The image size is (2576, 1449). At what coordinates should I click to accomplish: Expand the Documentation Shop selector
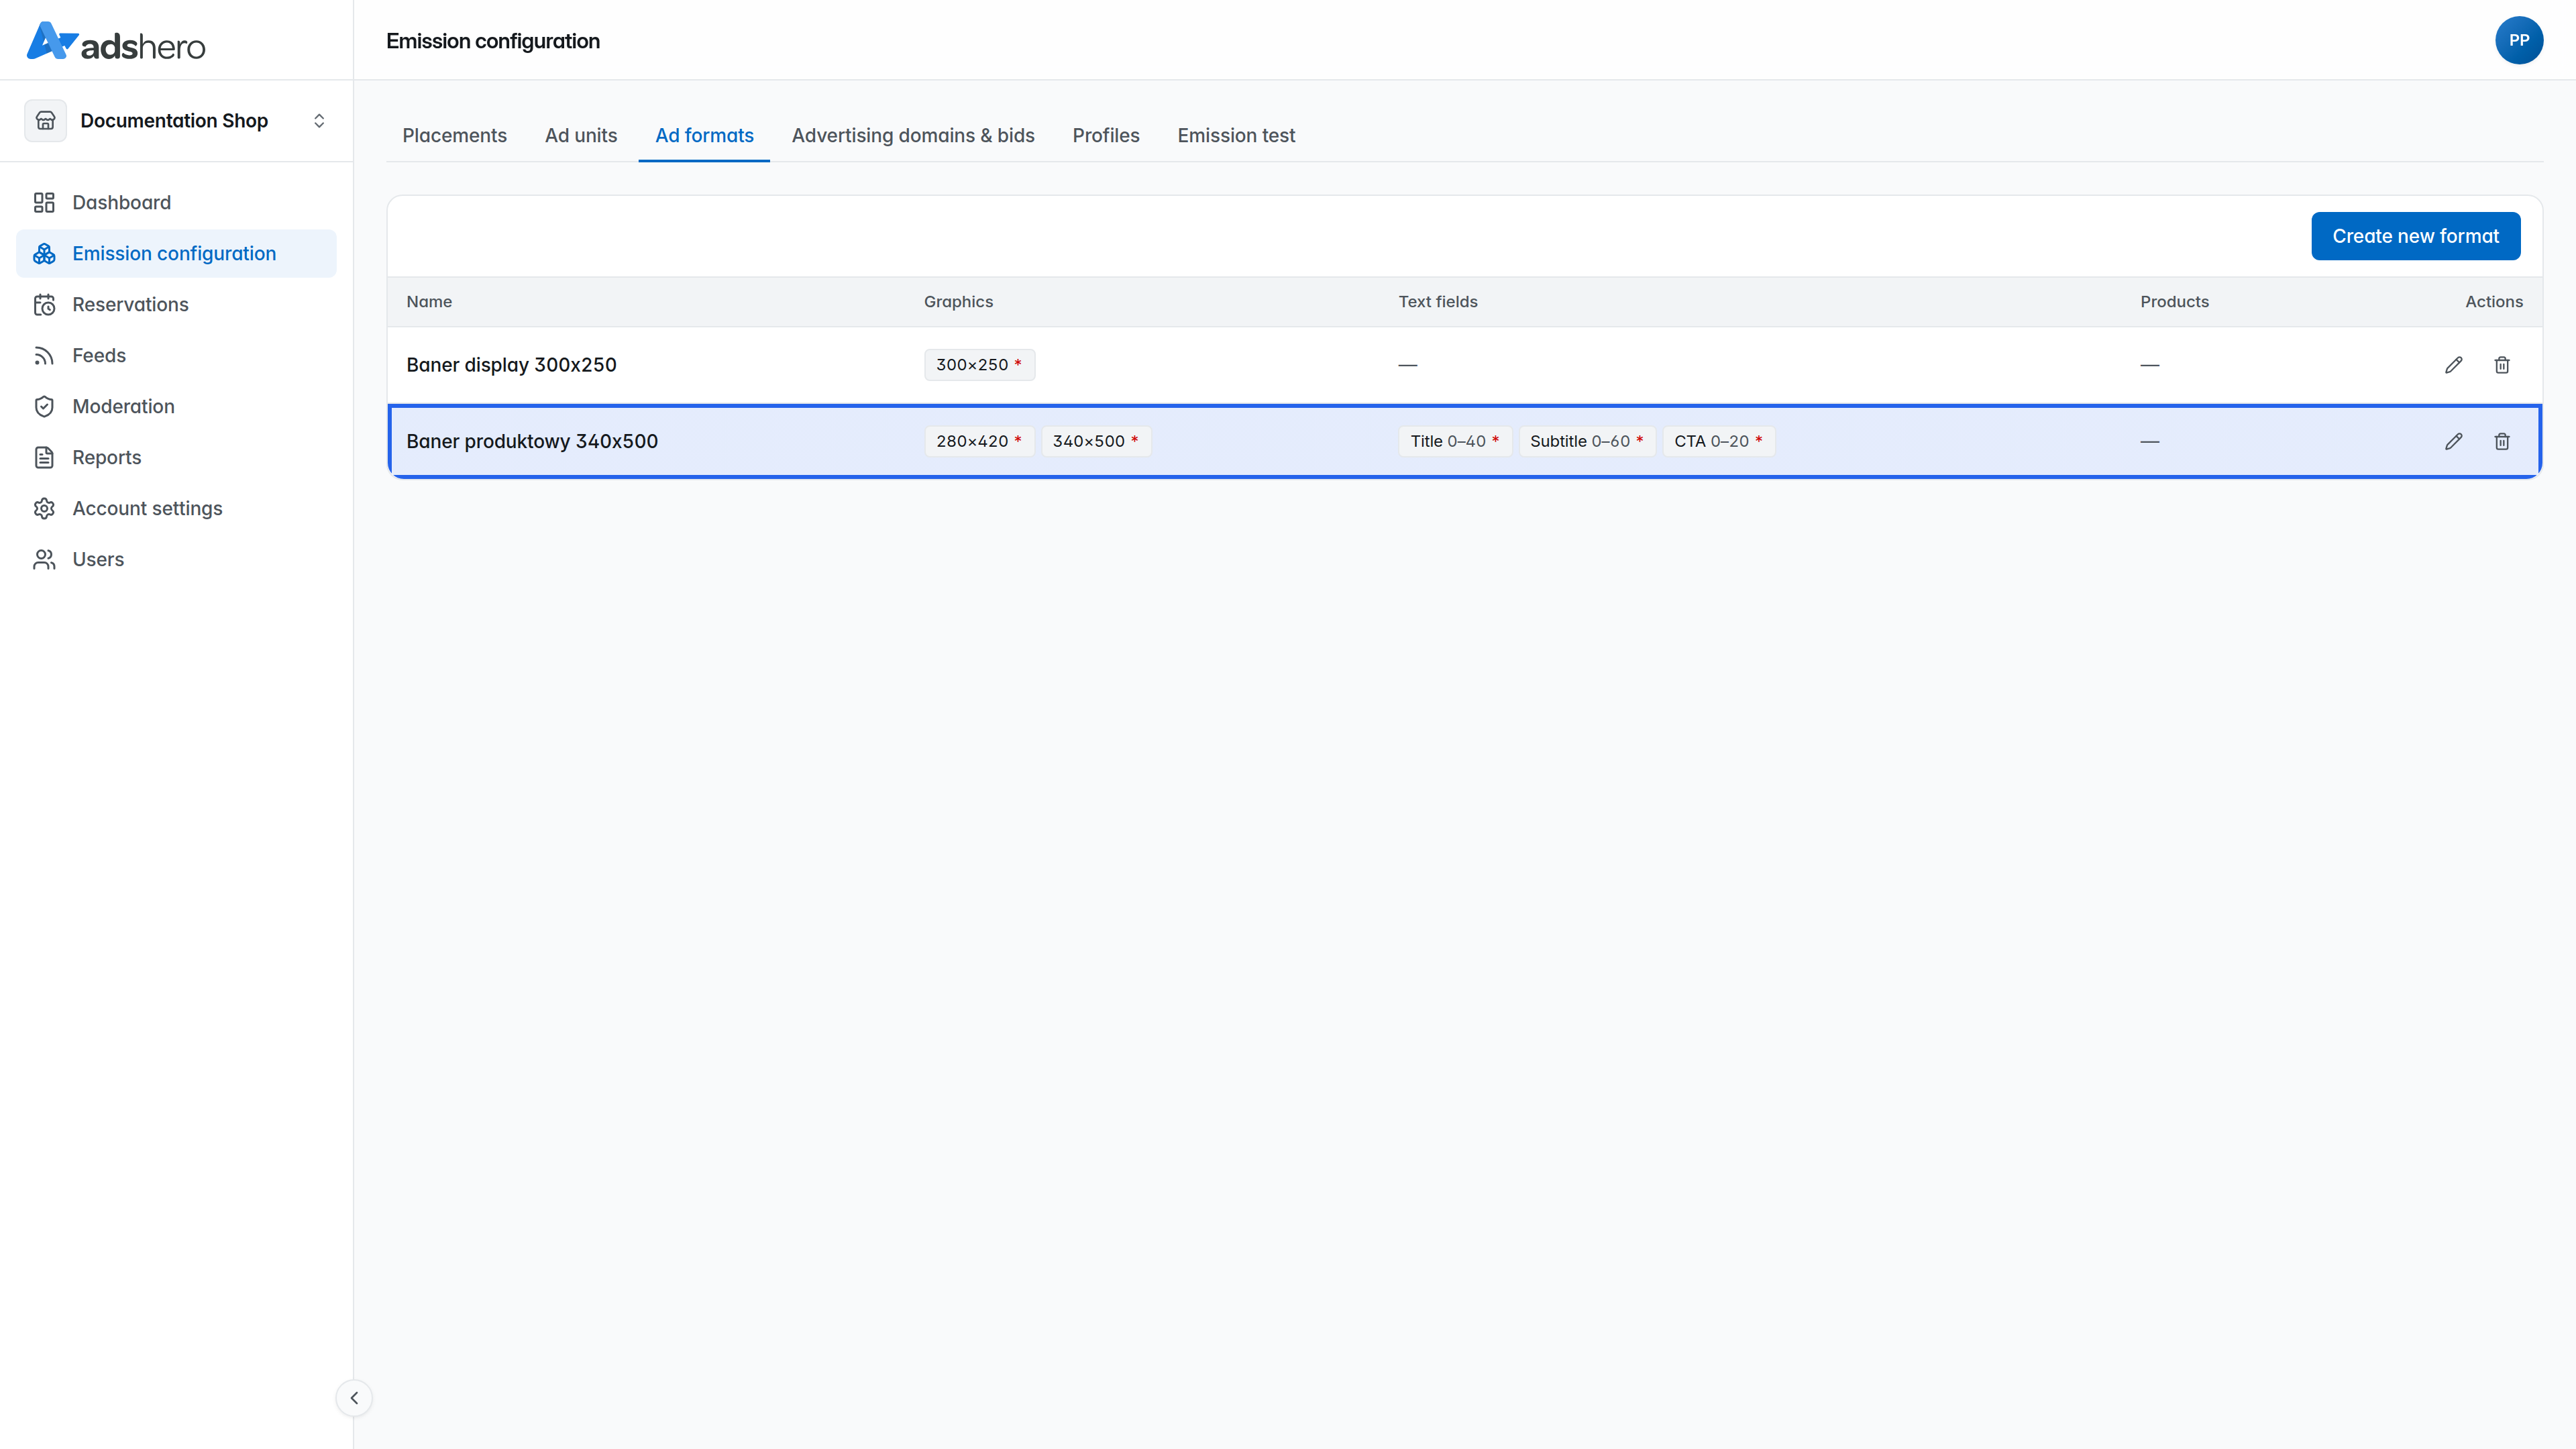click(177, 121)
